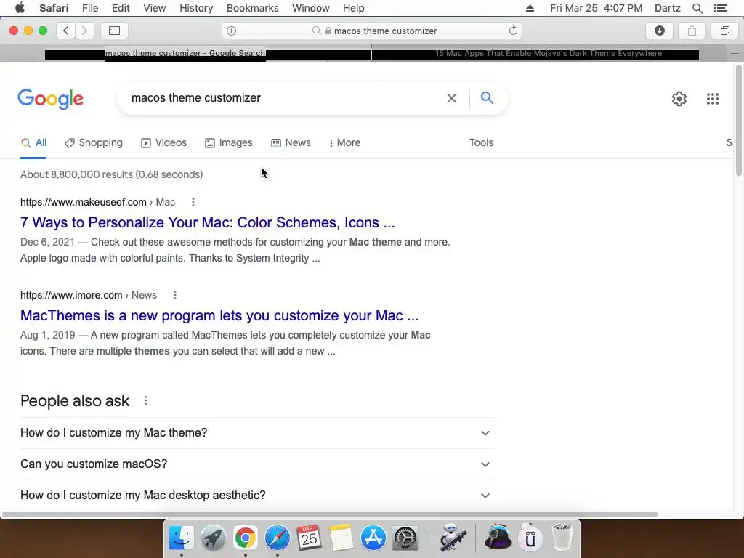Screen dimensions: 744x558
Task: Clear the Google search box with X
Action: pyautogui.click(x=452, y=98)
